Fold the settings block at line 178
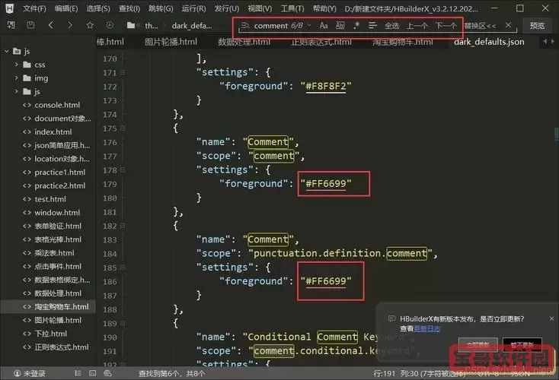 pyautogui.click(x=123, y=170)
